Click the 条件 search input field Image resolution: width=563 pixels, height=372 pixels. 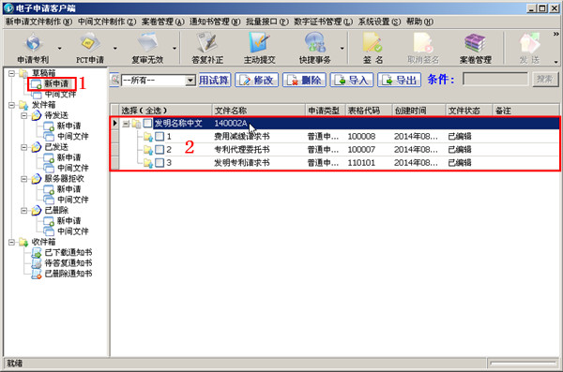495,80
